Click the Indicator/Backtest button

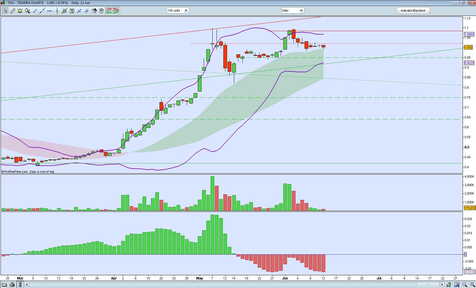(413, 10)
